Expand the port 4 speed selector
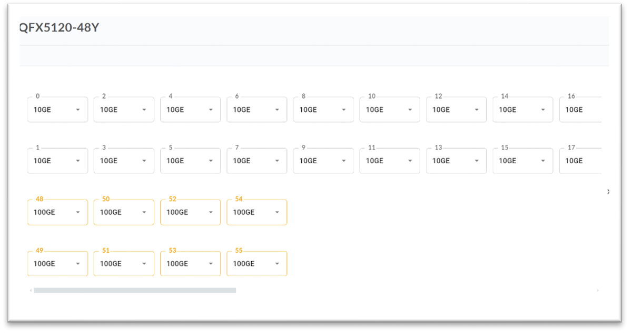 pyautogui.click(x=191, y=110)
